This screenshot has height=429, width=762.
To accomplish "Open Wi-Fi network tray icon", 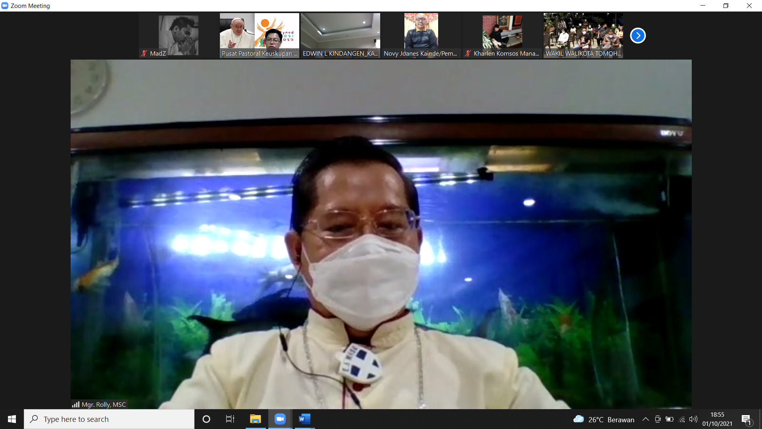I will [682, 419].
